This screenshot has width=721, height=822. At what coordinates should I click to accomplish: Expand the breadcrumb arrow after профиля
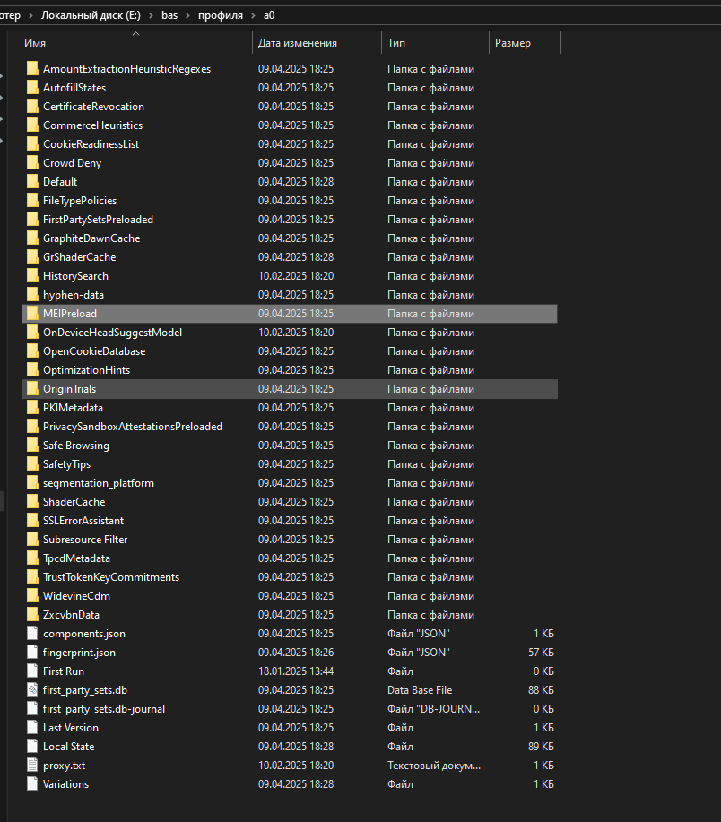[x=255, y=14]
